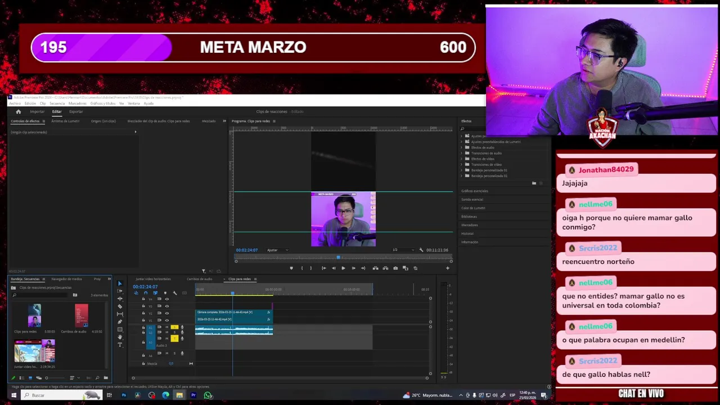Create new custom bin in Effects panel
The width and height of the screenshot is (720, 405).
click(534, 183)
